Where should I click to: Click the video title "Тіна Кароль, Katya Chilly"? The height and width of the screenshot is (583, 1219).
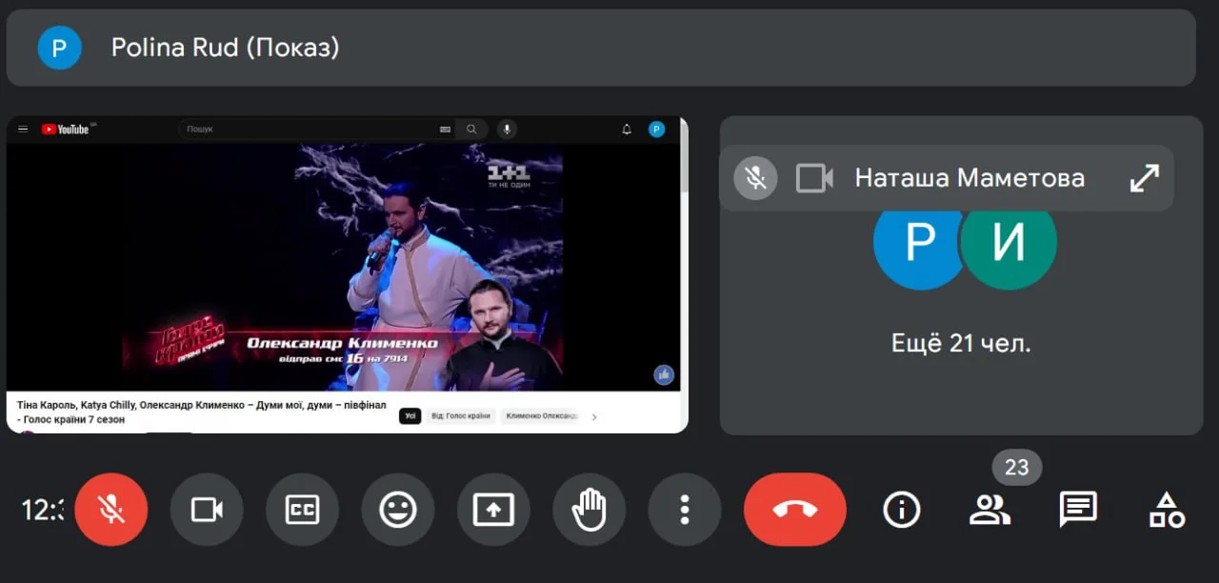coord(201,412)
